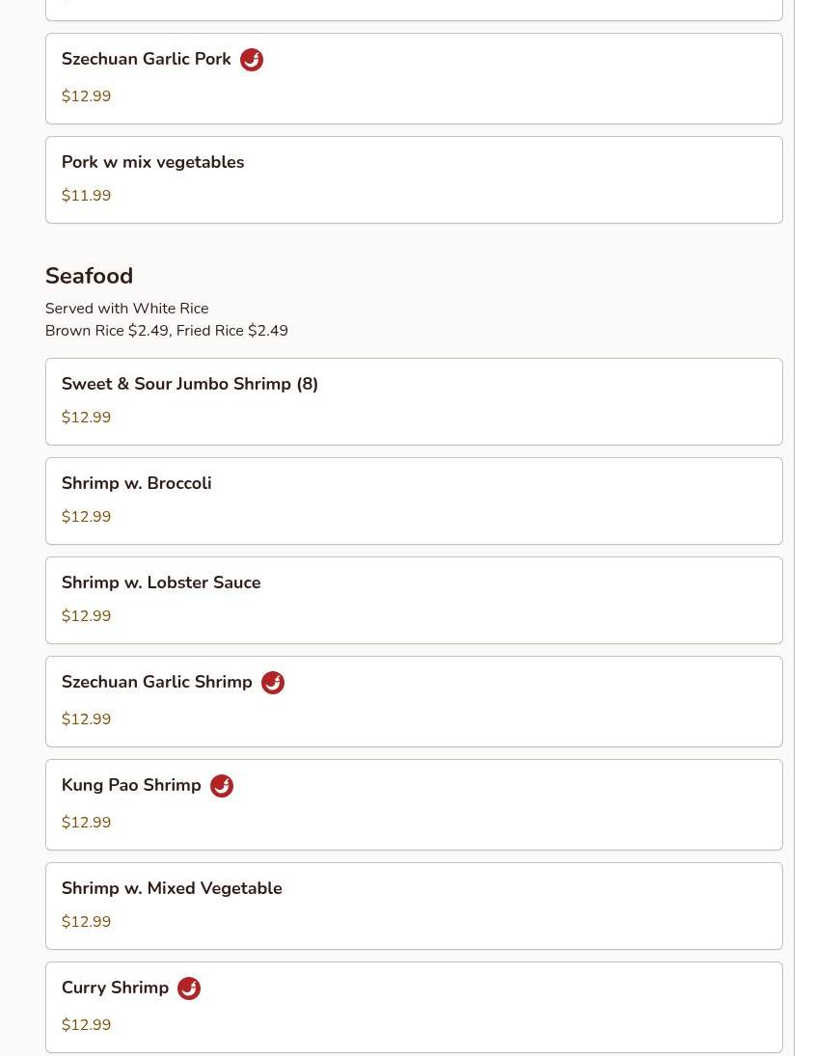
Task: Click the Shrimp w. Broccoli $12.99 price
Action: point(86,517)
